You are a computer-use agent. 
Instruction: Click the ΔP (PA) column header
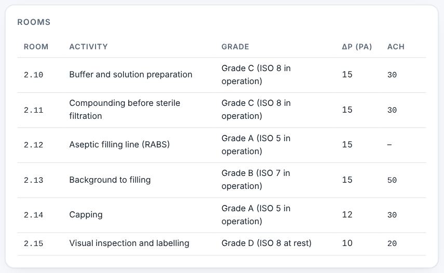[357, 47]
